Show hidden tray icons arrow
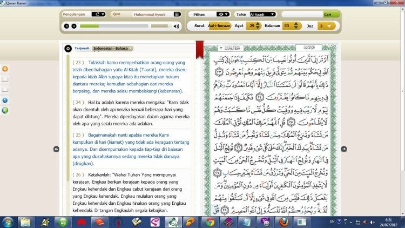The height and width of the screenshot is (228, 405). pyautogui.click(x=351, y=222)
